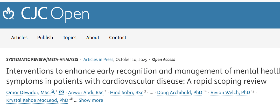Viewport: 280px width, 108px height.
Task: Click author Vivian Welch, PhD
Action: (x=230, y=92)
